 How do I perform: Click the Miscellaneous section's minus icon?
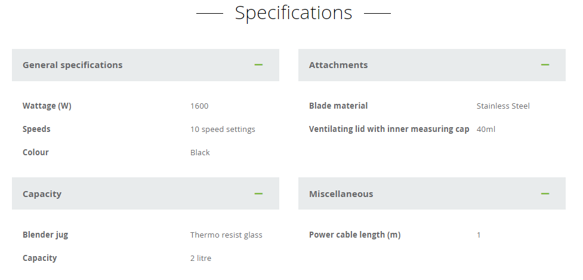click(x=545, y=193)
